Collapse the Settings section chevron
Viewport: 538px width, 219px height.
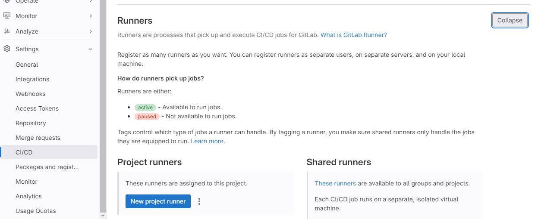[x=91, y=49]
